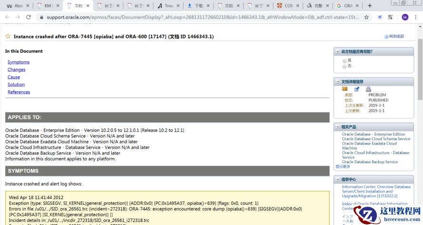The height and width of the screenshot is (225, 423).
Task: Open Information Center Overview Database link
Action: pos(376,191)
